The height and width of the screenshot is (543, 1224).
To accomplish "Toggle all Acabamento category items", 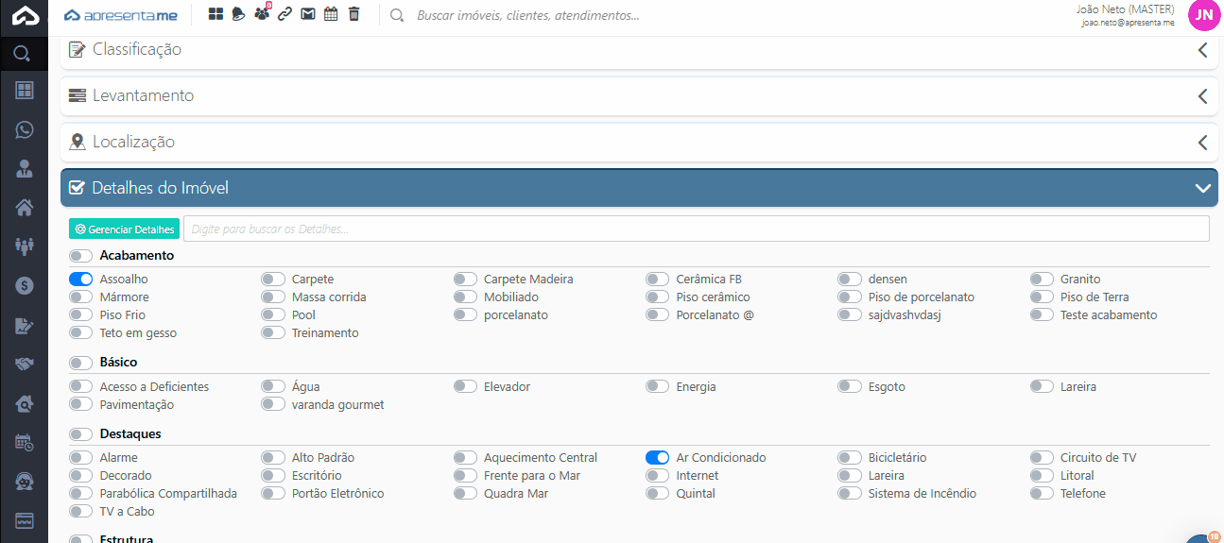I will click(x=81, y=256).
